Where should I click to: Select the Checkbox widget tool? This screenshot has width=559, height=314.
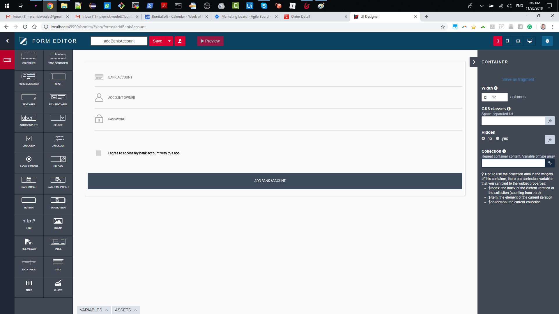[x=29, y=141]
